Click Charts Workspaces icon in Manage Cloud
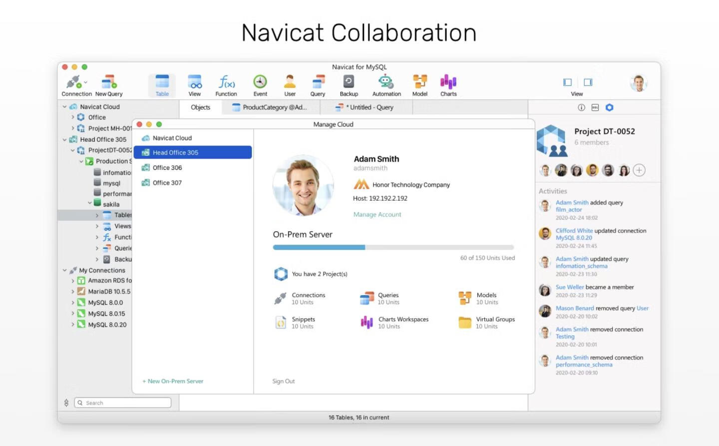This screenshot has width=719, height=446. (367, 323)
